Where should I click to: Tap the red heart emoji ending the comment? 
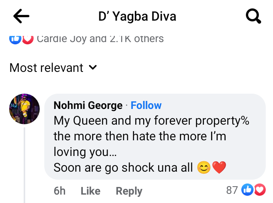coord(219,167)
